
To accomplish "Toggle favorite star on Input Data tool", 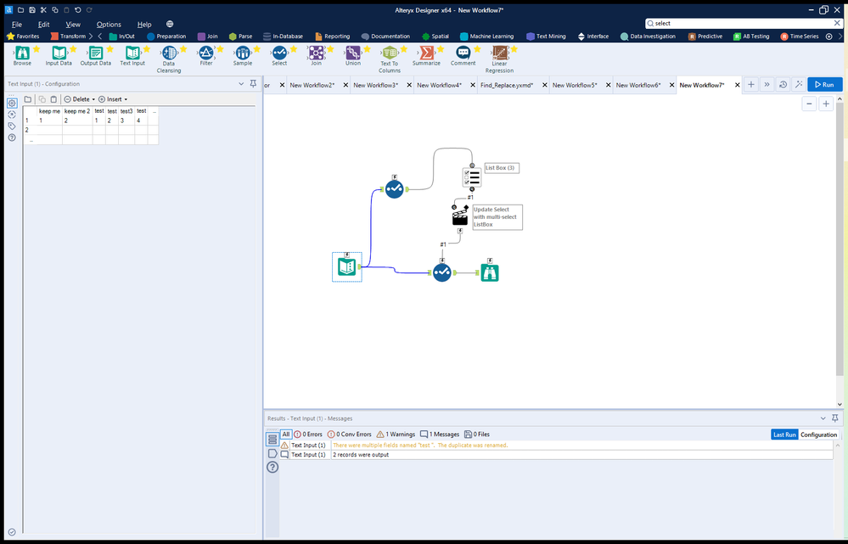I will [73, 49].
